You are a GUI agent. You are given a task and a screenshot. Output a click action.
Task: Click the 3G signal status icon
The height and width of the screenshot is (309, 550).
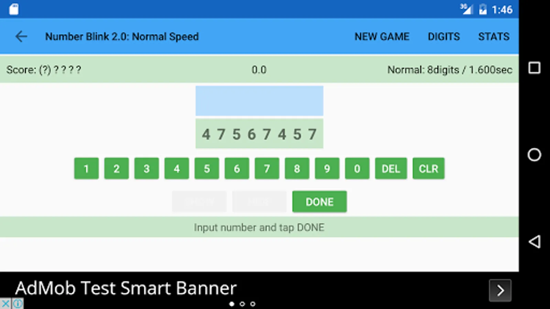pos(466,9)
